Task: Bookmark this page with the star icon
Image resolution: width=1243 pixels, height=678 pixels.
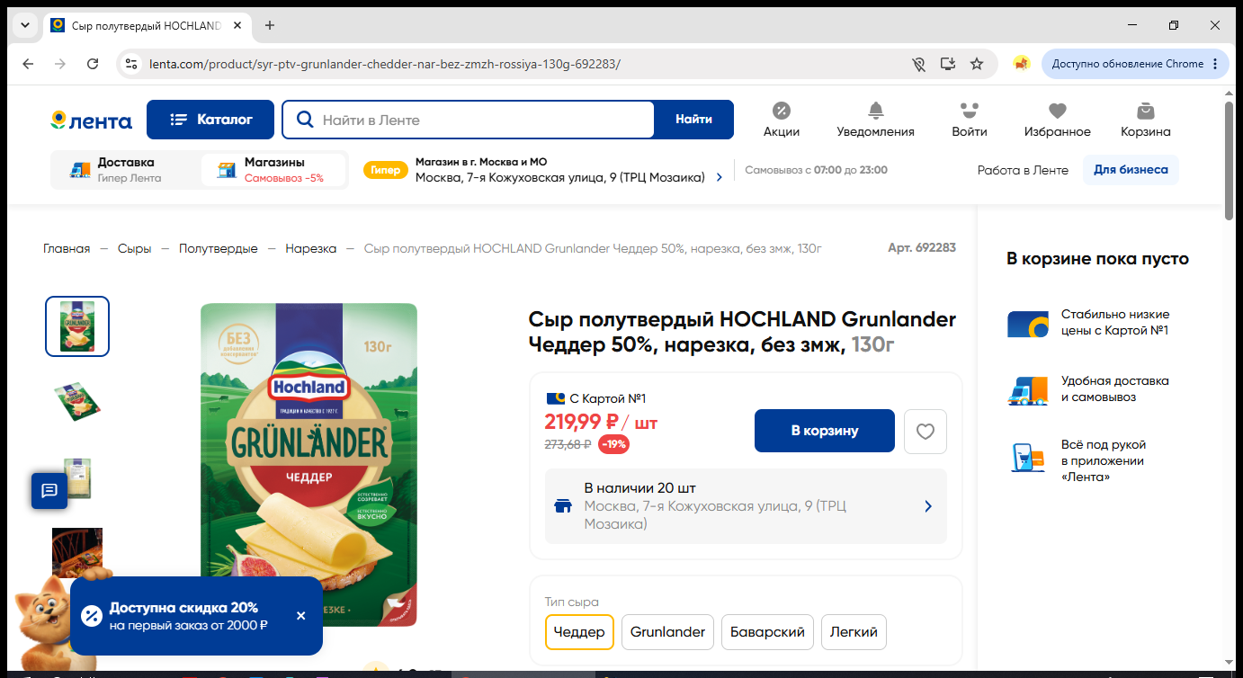Action: coord(977,64)
